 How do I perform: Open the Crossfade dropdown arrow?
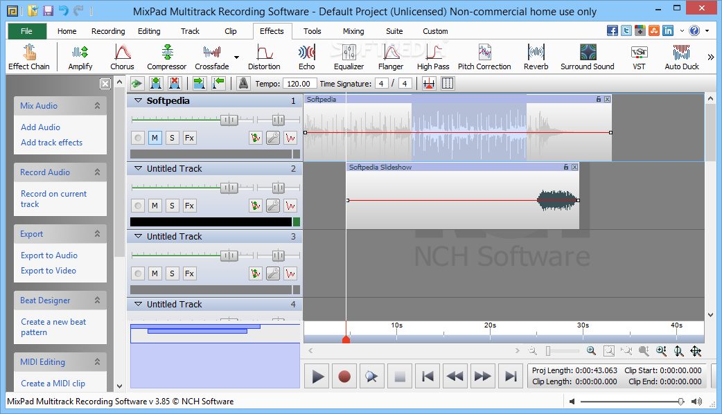click(x=237, y=57)
